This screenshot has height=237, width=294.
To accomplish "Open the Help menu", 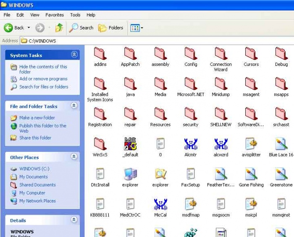I will 91,15.
